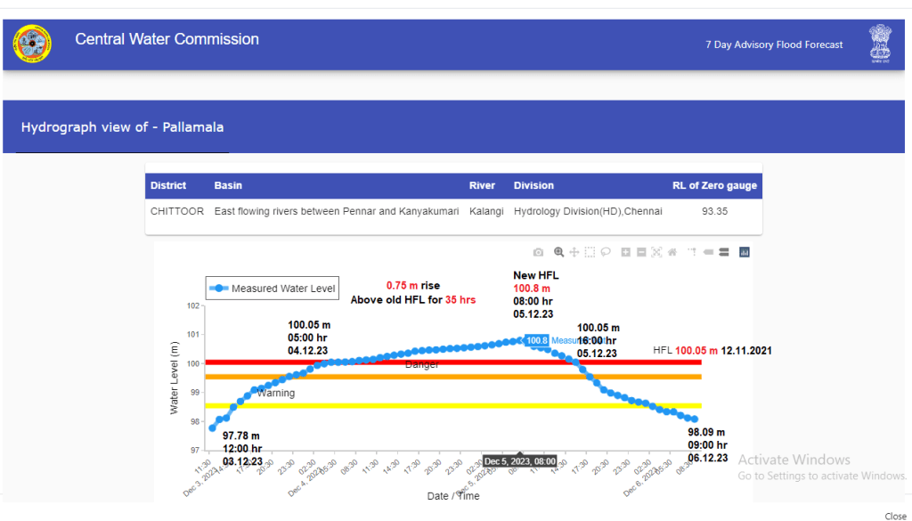Autoscale the chart axes

coord(656,252)
